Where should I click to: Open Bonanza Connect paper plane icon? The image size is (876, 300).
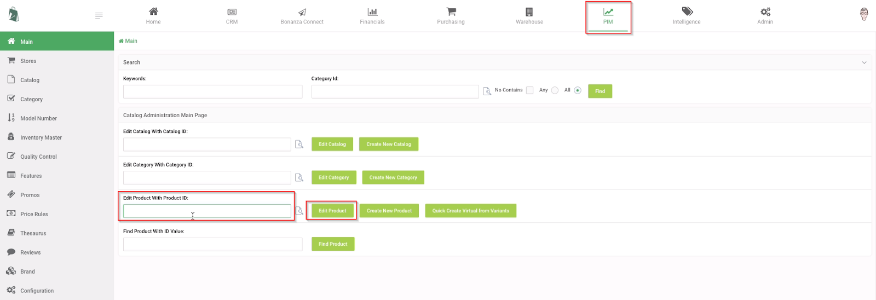[302, 11]
